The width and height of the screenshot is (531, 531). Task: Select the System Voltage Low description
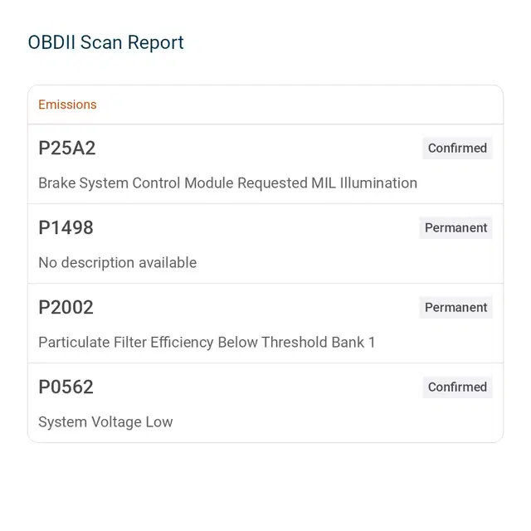click(x=105, y=422)
